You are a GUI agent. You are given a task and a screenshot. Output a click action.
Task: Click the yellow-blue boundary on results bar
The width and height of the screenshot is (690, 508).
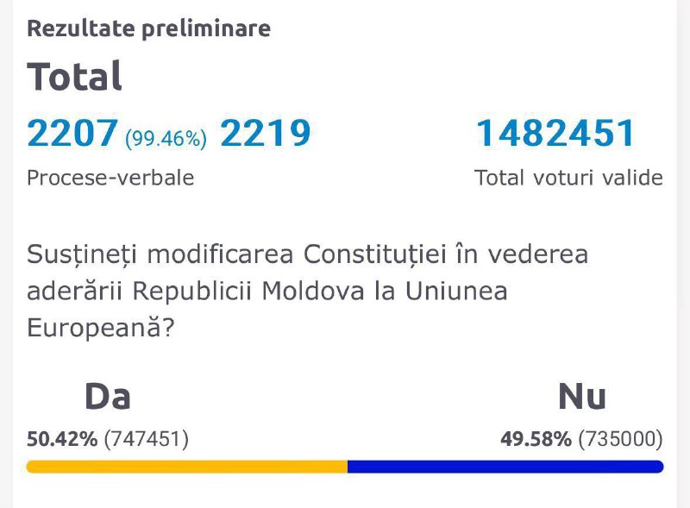point(348,467)
